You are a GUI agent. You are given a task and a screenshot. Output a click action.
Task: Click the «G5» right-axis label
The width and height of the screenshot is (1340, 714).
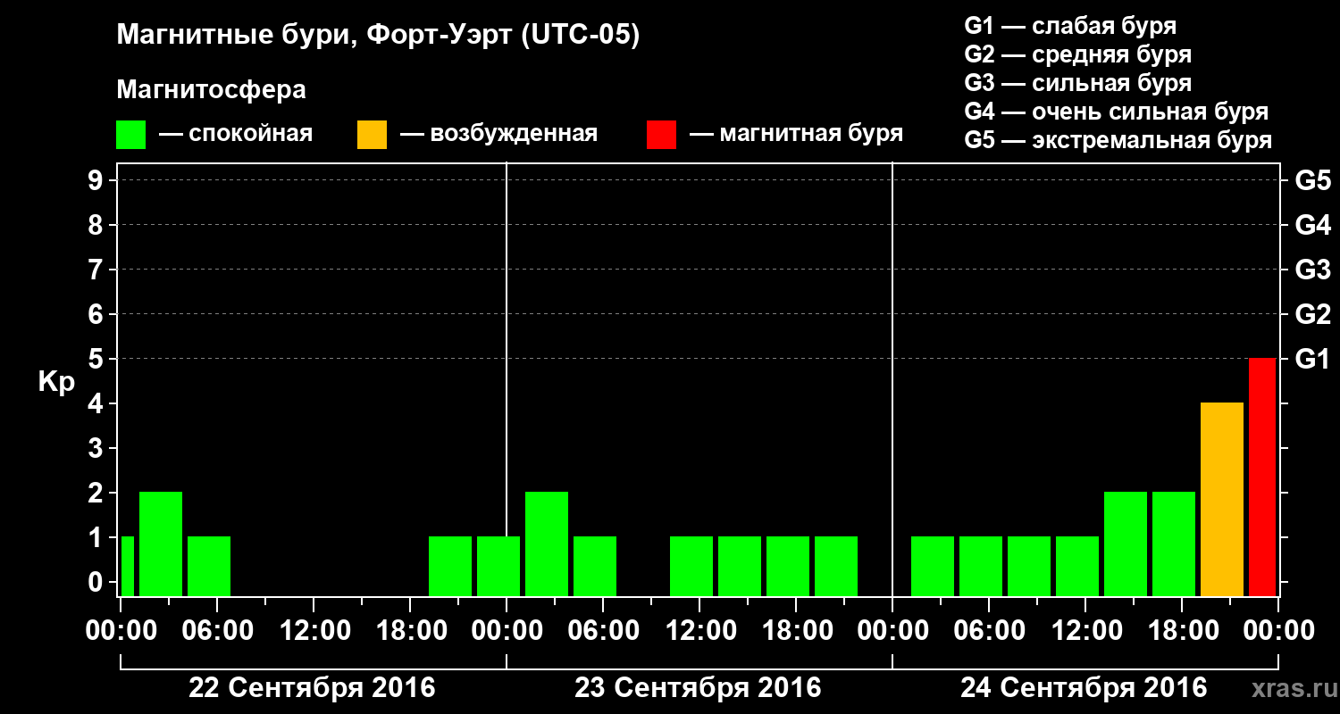pyautogui.click(x=1312, y=180)
